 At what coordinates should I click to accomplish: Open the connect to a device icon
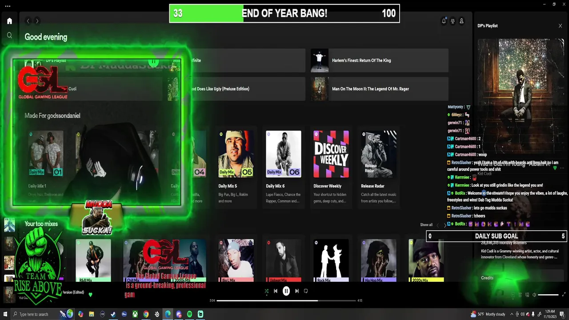click(527, 295)
